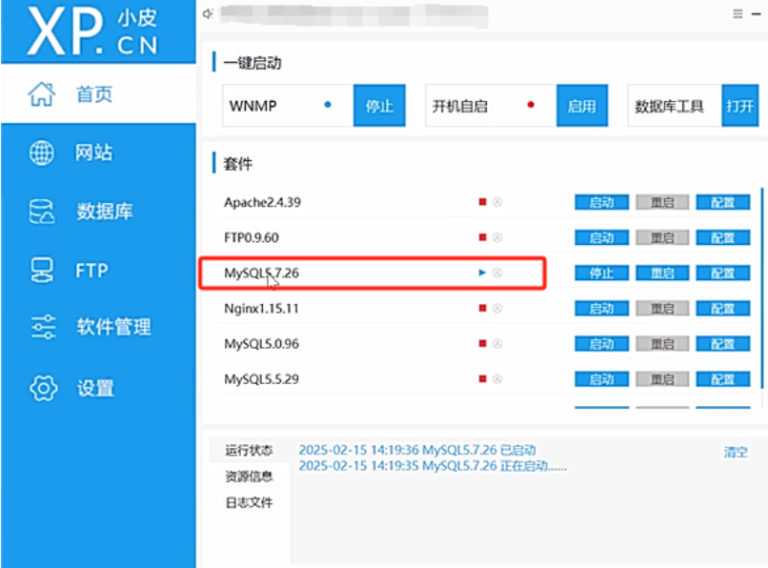Click the gear settings icon
The image size is (768, 568).
tap(43, 388)
